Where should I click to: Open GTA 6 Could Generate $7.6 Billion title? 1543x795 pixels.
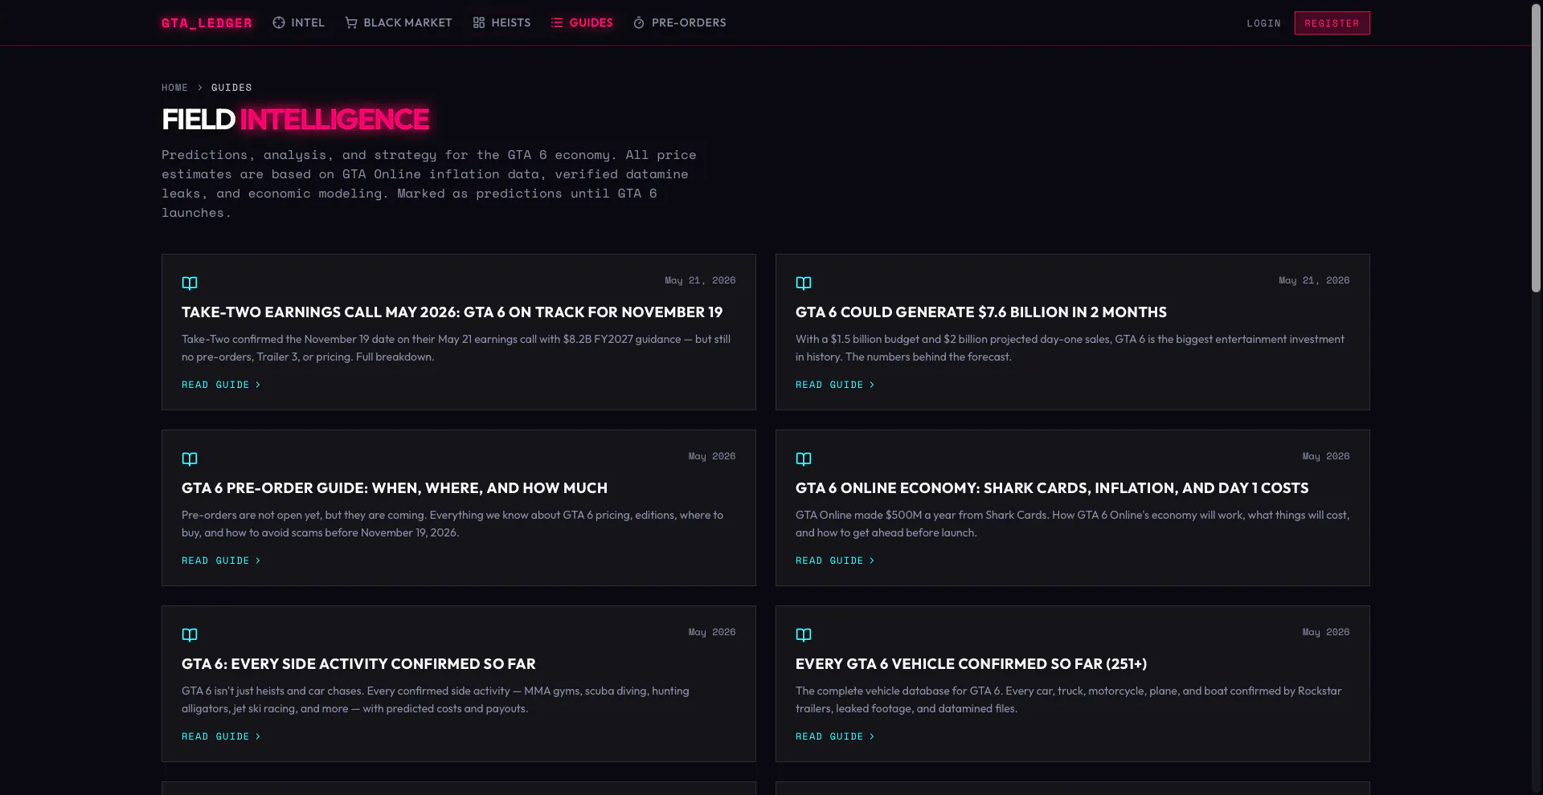point(981,312)
